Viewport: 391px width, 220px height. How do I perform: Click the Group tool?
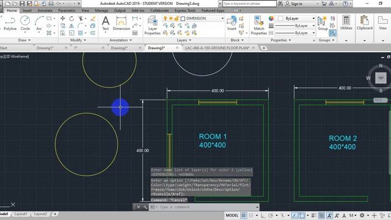pos(323,24)
